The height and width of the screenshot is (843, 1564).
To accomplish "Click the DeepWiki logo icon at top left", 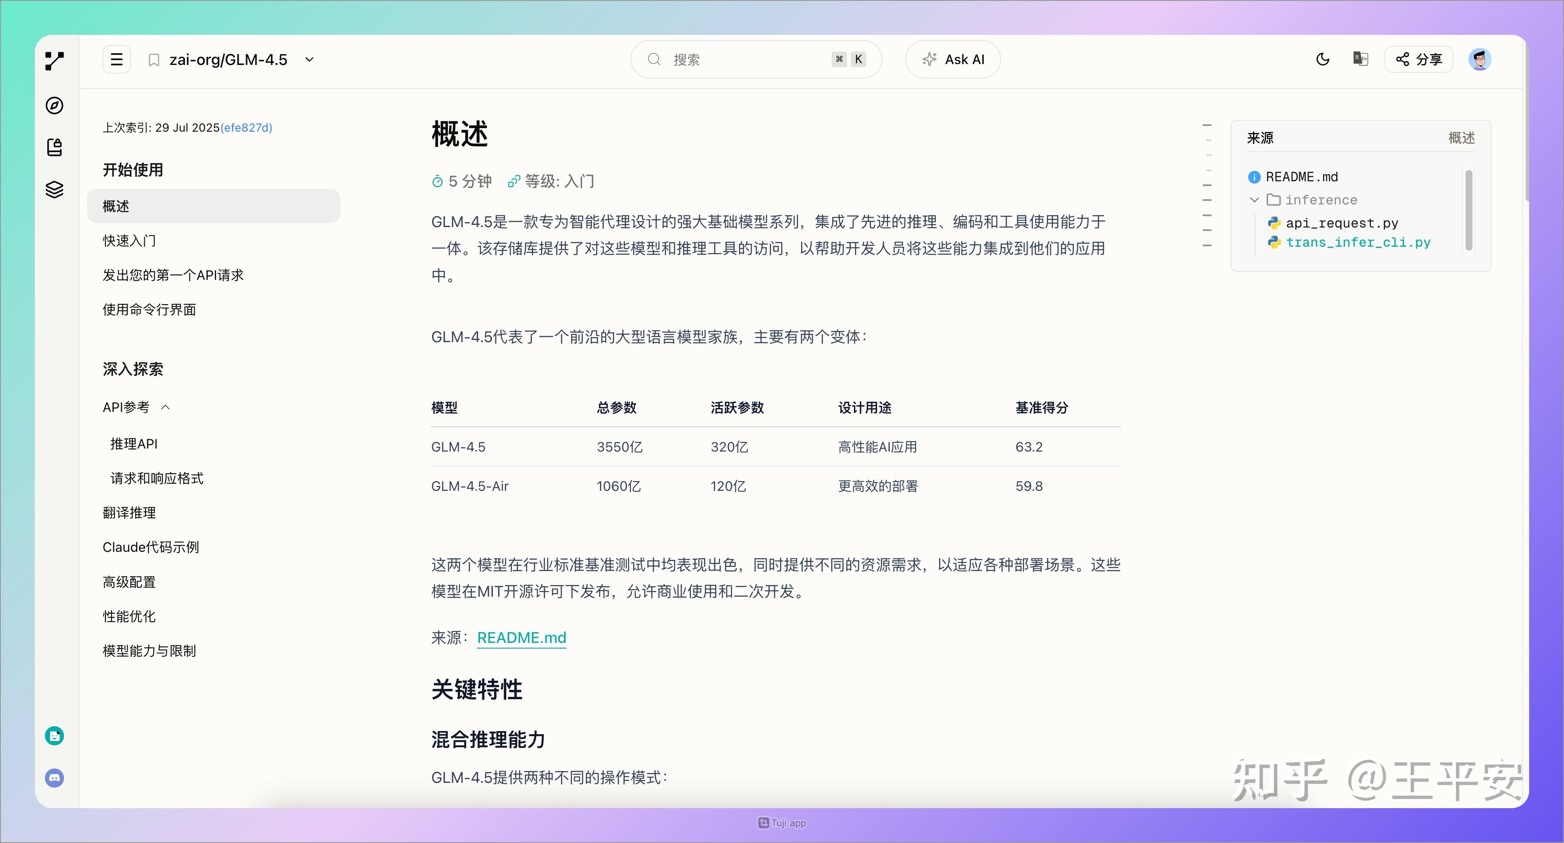I will (54, 60).
